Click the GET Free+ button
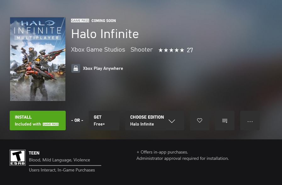 click(104, 121)
